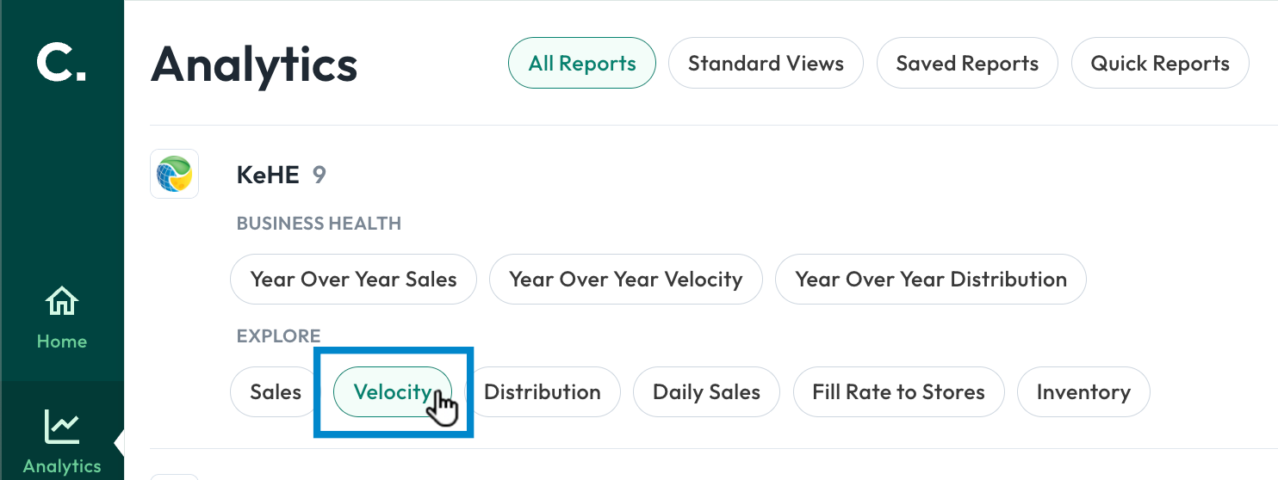Switch to Standard Views tab
This screenshot has width=1278, height=480.
(766, 63)
